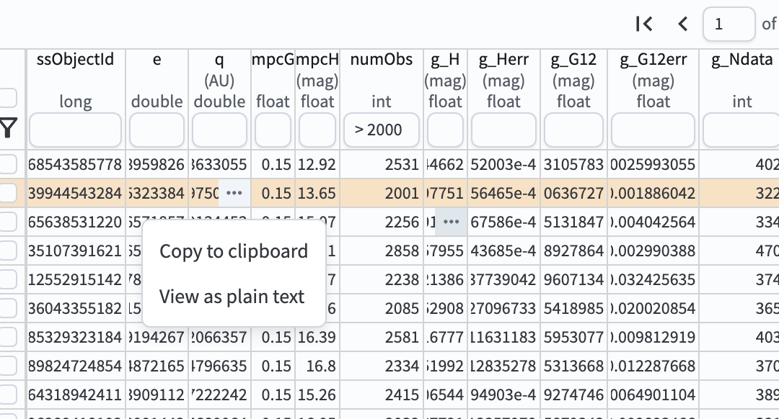This screenshot has height=419, width=779.
Task: Click mpcH cell 16.39
Action: [x=317, y=337]
